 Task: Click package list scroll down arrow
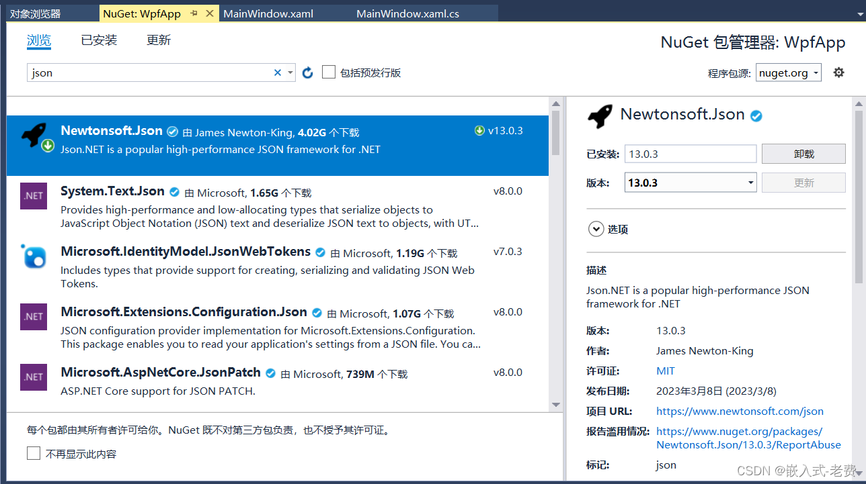[555, 405]
